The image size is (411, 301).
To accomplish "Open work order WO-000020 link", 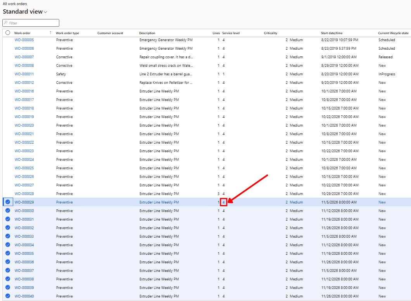I will 24,125.
